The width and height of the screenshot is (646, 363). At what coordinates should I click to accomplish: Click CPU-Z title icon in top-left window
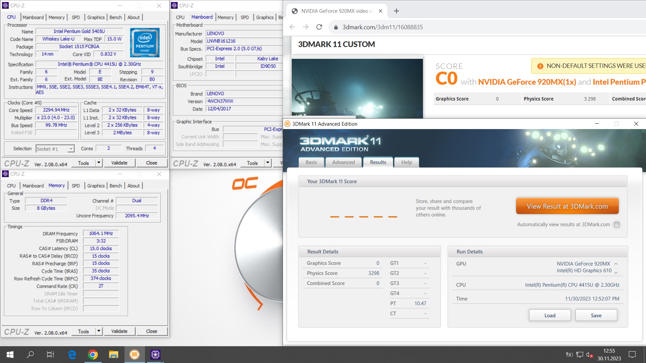[x=5, y=5]
